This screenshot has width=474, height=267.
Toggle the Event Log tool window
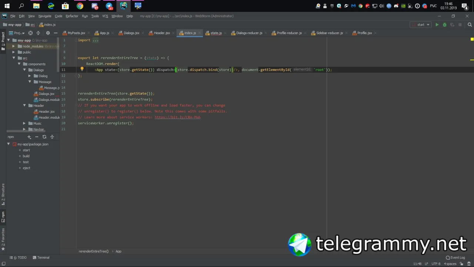(455, 257)
